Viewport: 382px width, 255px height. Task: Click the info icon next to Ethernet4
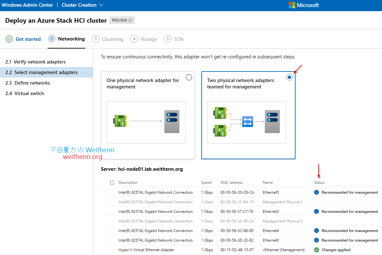316,230
